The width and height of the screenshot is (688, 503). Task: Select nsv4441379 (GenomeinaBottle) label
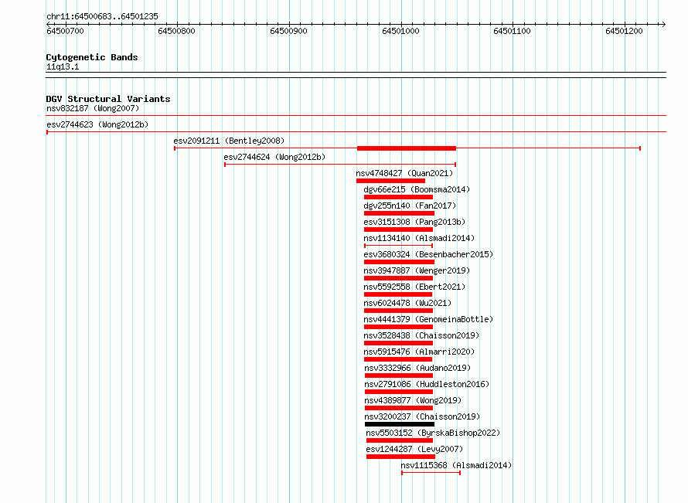pyautogui.click(x=428, y=319)
